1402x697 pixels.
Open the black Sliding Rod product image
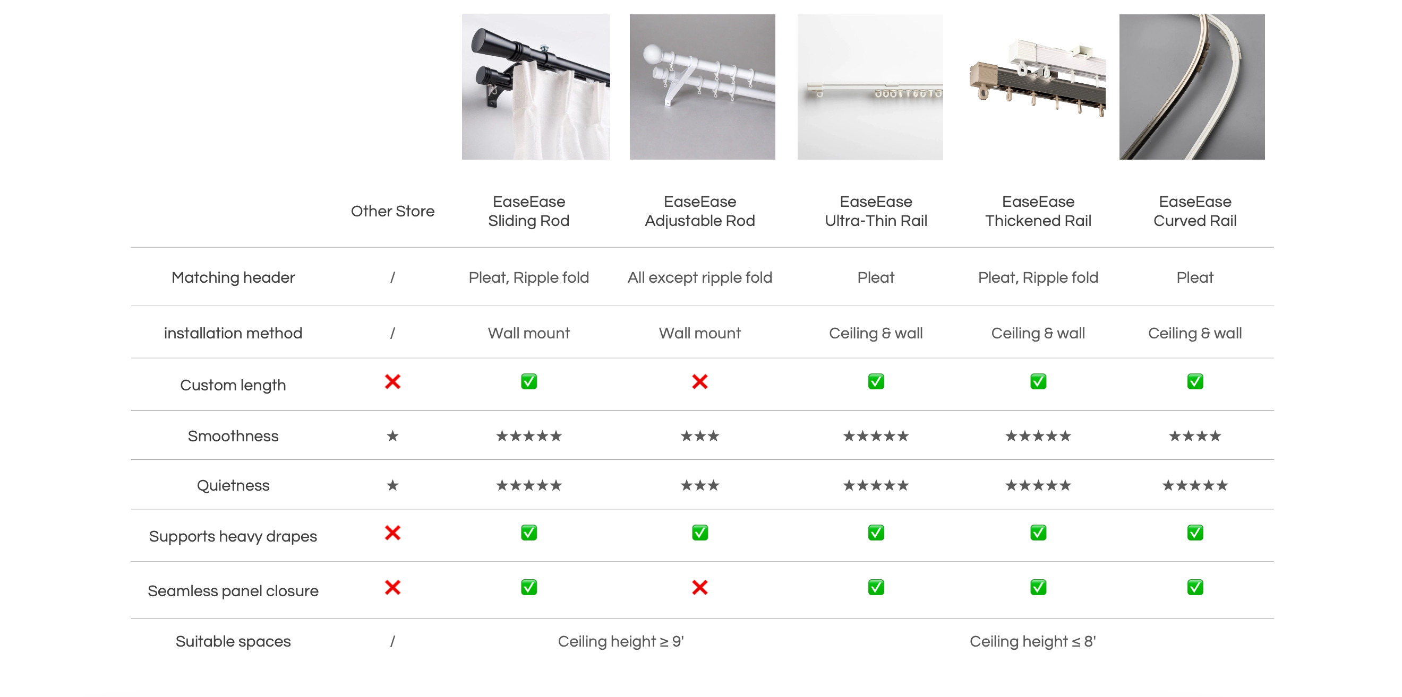click(535, 87)
